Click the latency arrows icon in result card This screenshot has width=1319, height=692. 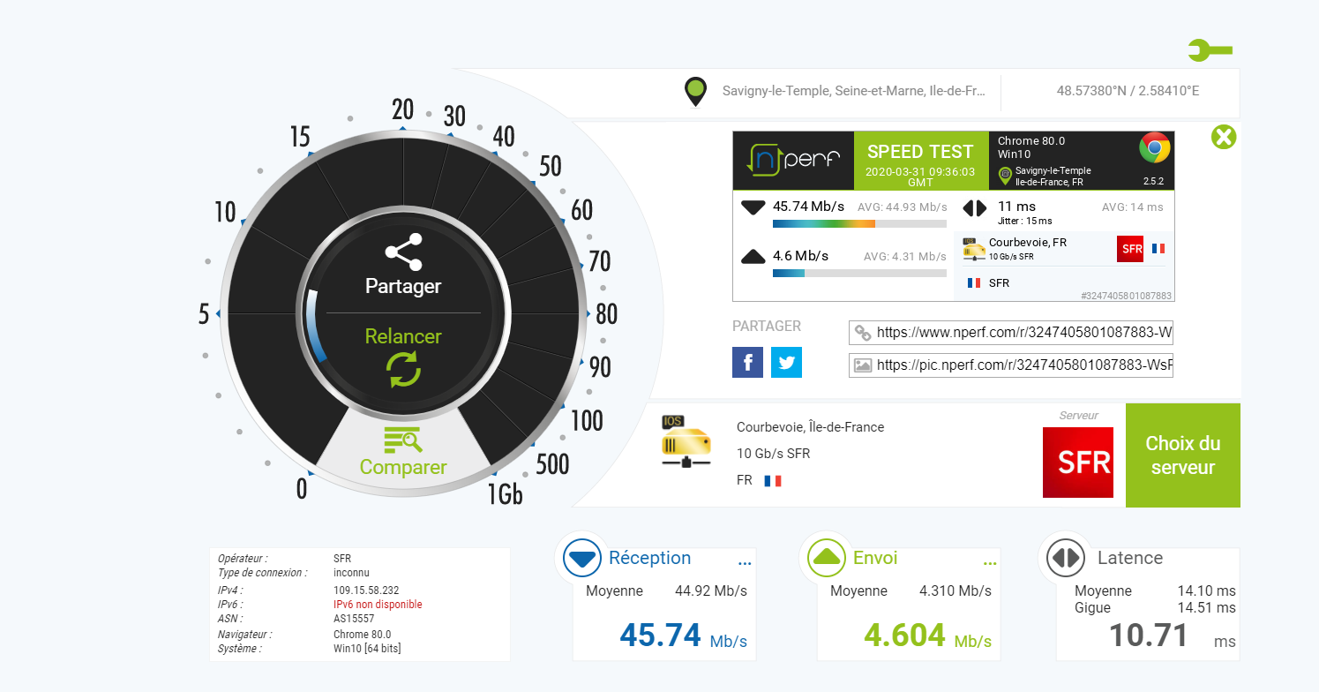(x=974, y=208)
